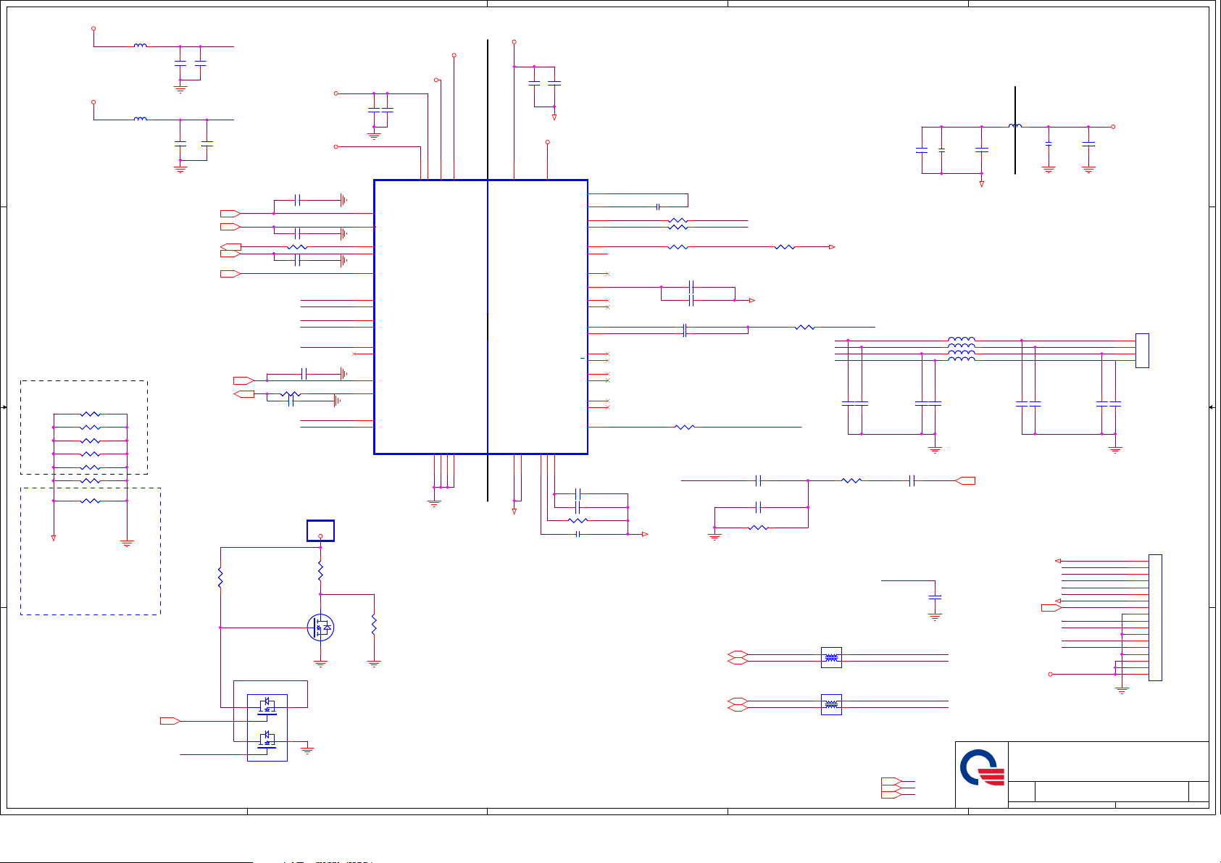Select the ground symbol under the circular MOSFET
This screenshot has height=863, width=1221.
click(320, 663)
